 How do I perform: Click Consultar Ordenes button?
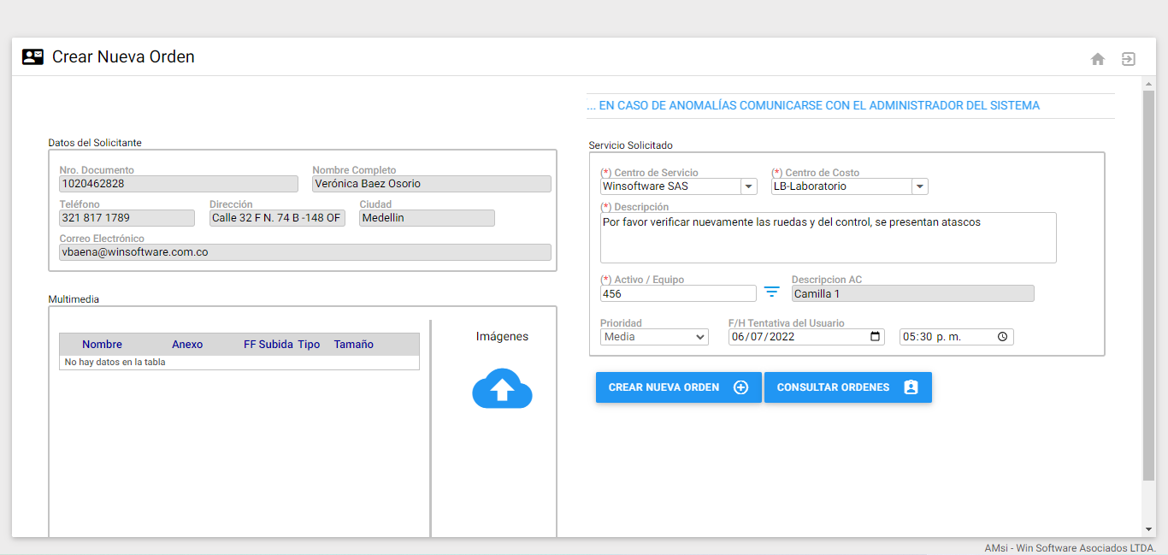(847, 387)
